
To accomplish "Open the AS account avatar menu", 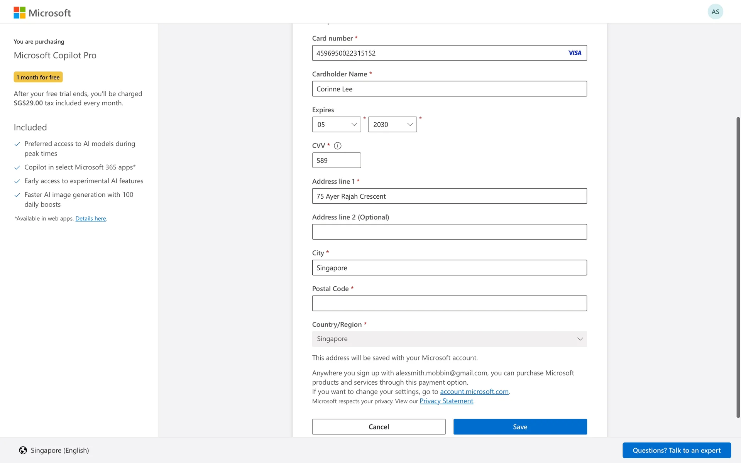I will click(715, 12).
